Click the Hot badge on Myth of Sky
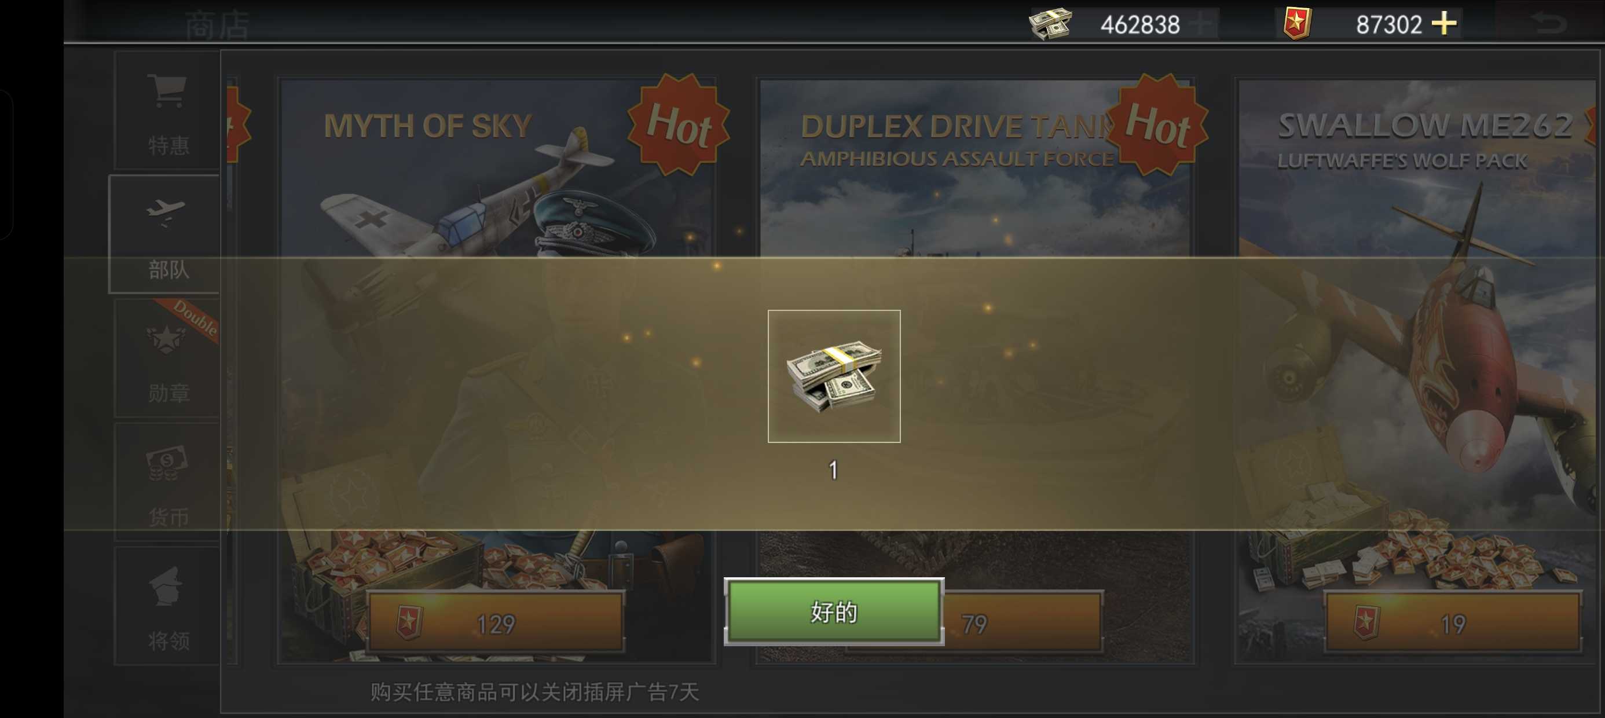The height and width of the screenshot is (718, 1605). 679,124
